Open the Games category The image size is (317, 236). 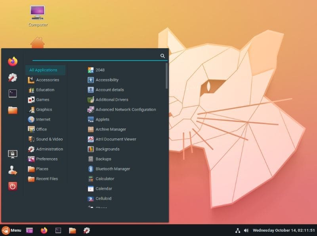point(46,100)
